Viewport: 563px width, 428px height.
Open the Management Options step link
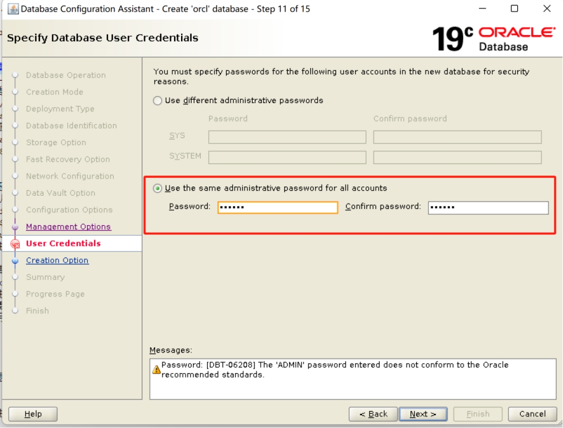[68, 227]
